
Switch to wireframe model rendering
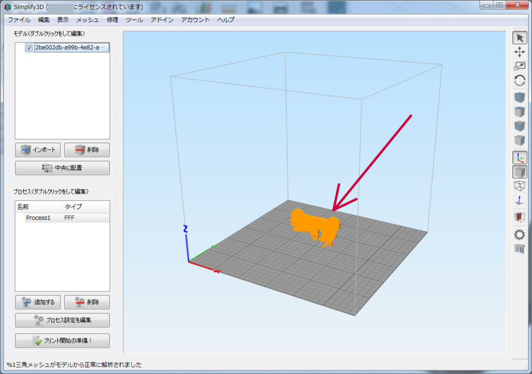pyautogui.click(x=520, y=186)
